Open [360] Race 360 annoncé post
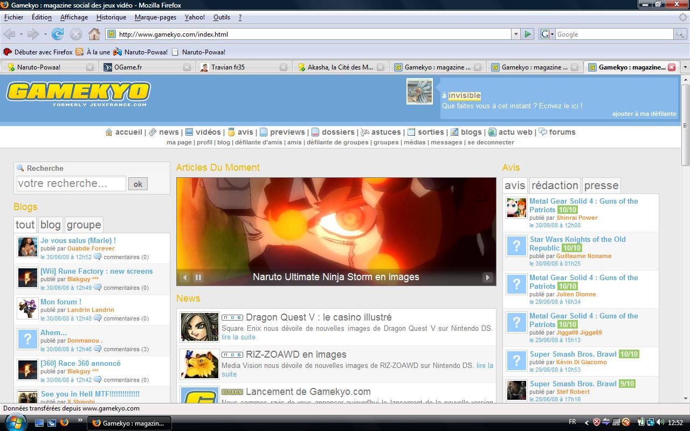This screenshot has width=690, height=431. pos(81,363)
